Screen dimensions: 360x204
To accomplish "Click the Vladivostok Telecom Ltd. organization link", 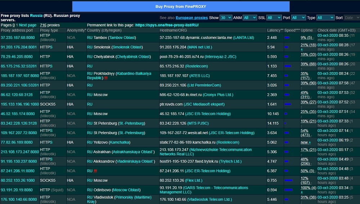I will 210,199.
